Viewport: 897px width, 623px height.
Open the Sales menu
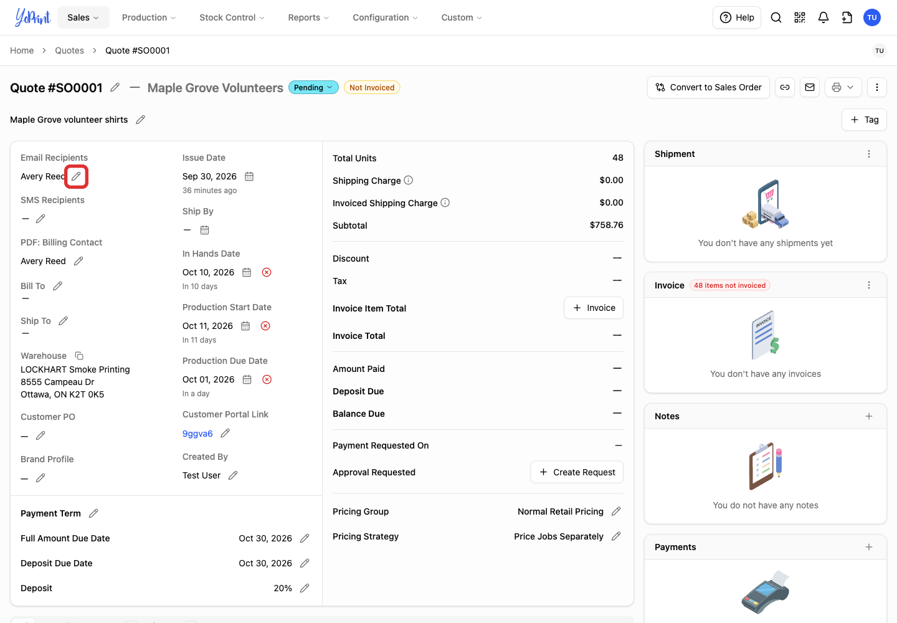pos(83,17)
